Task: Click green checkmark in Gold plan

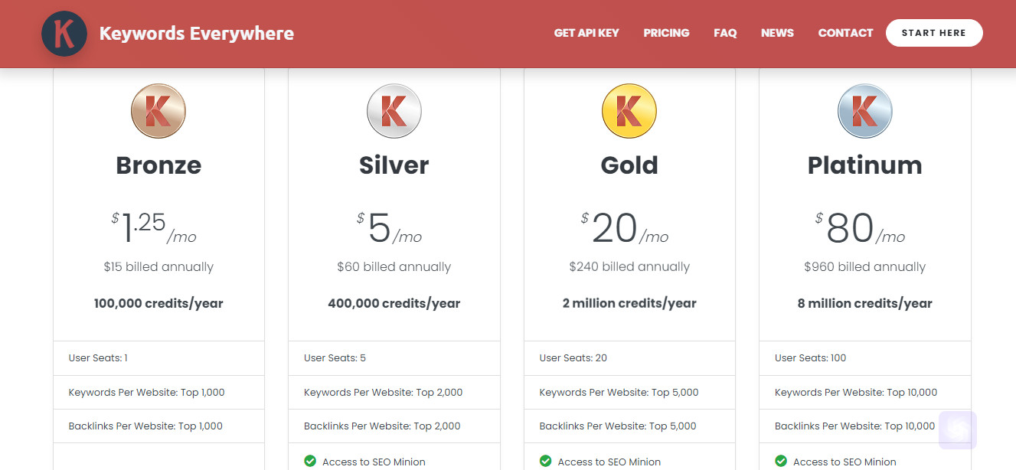Action: 546,461
